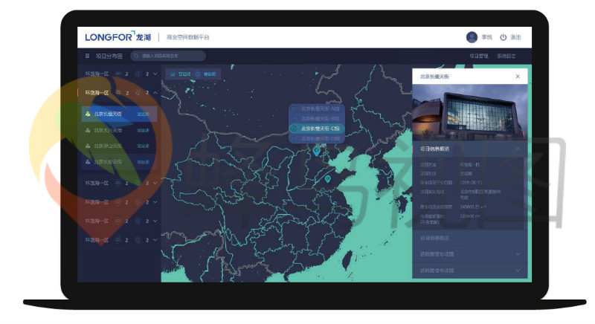Viewport: 595px width, 324px height.
Task: Click the 退出 logout link
Action: click(x=515, y=37)
